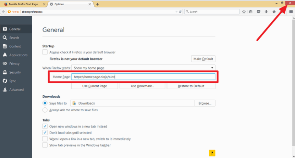Open the Applications preferences category
The height and width of the screenshot is (158, 295).
(x=16, y=55)
